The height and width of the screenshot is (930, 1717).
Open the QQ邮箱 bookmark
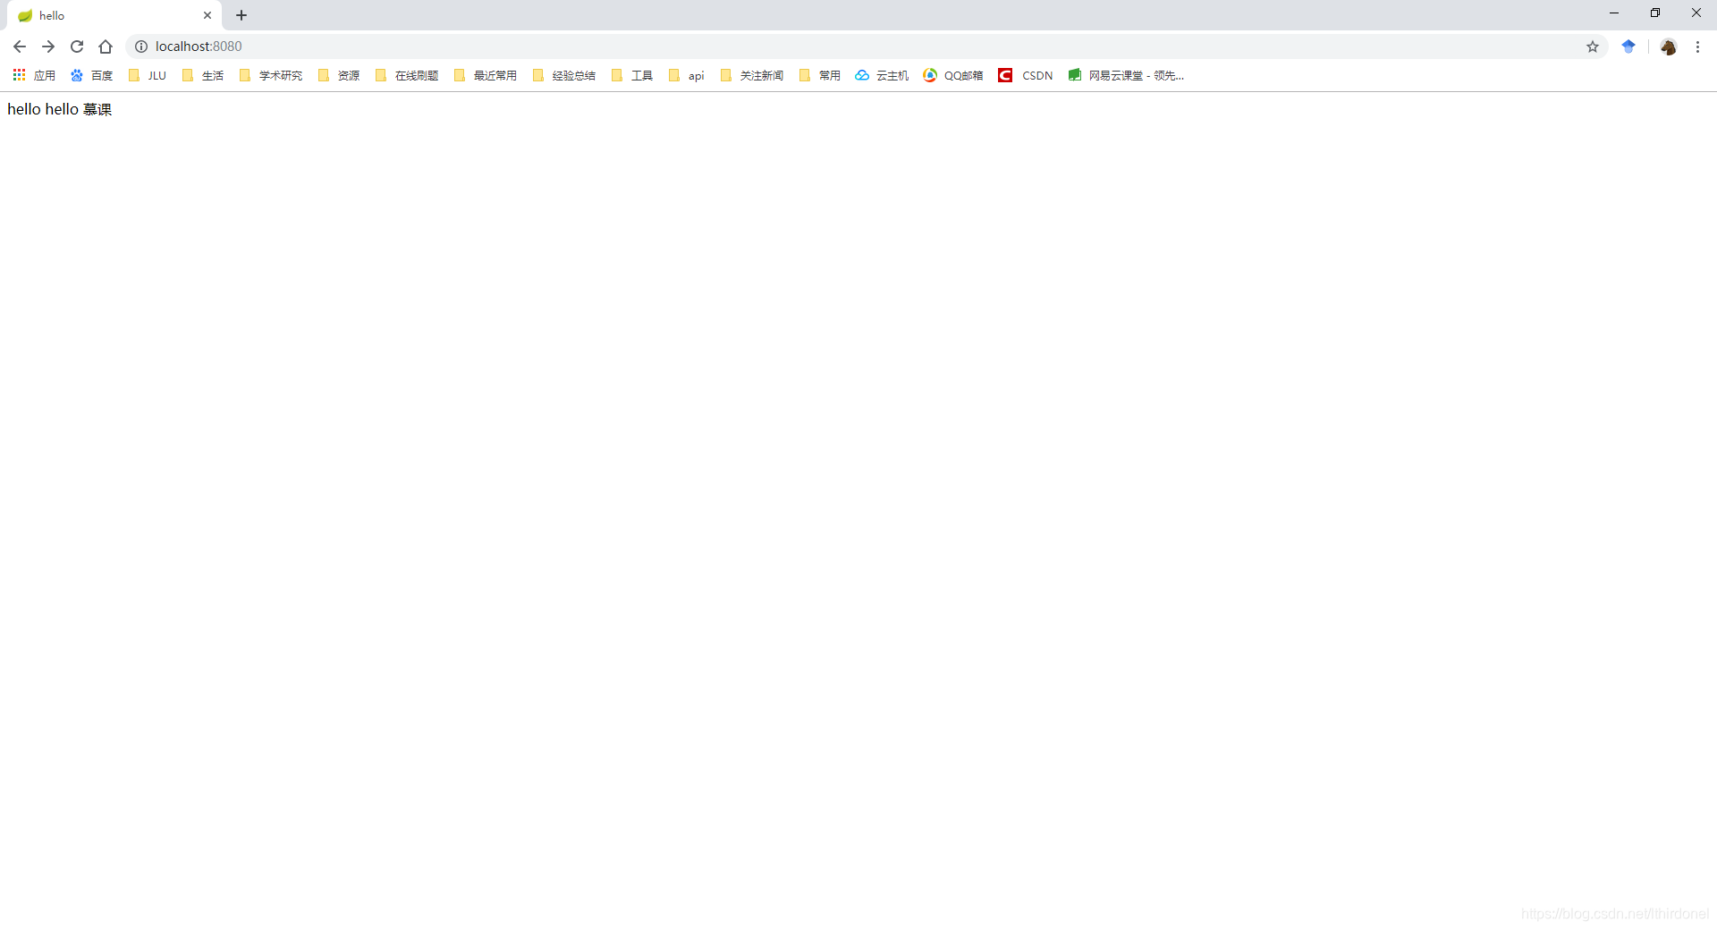(x=953, y=75)
